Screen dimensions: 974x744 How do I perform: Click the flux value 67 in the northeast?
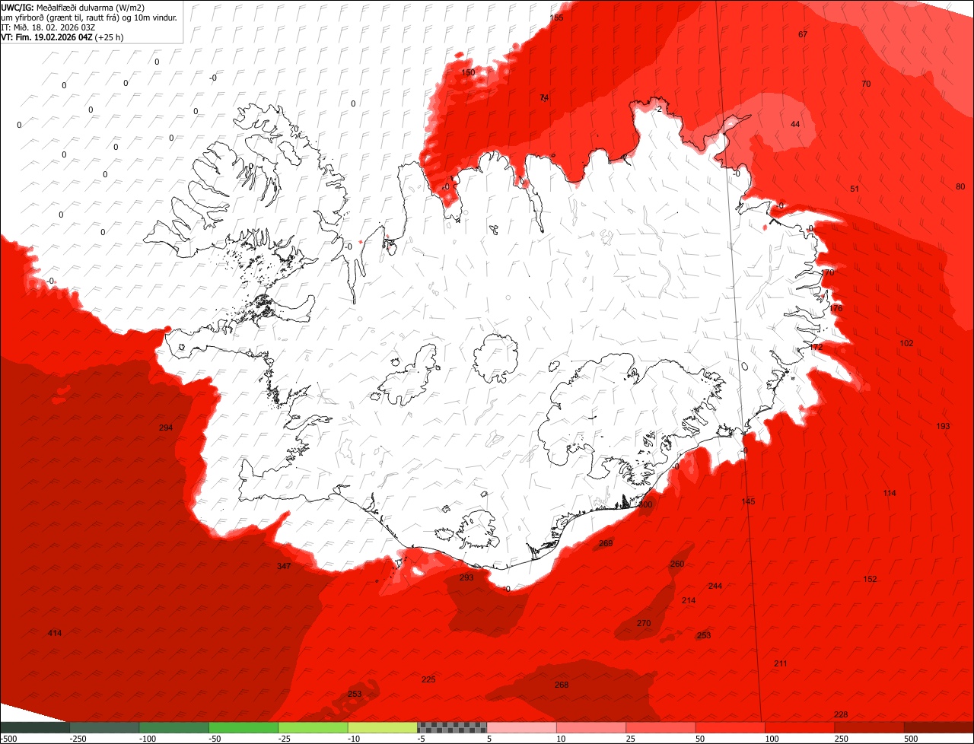coord(803,34)
